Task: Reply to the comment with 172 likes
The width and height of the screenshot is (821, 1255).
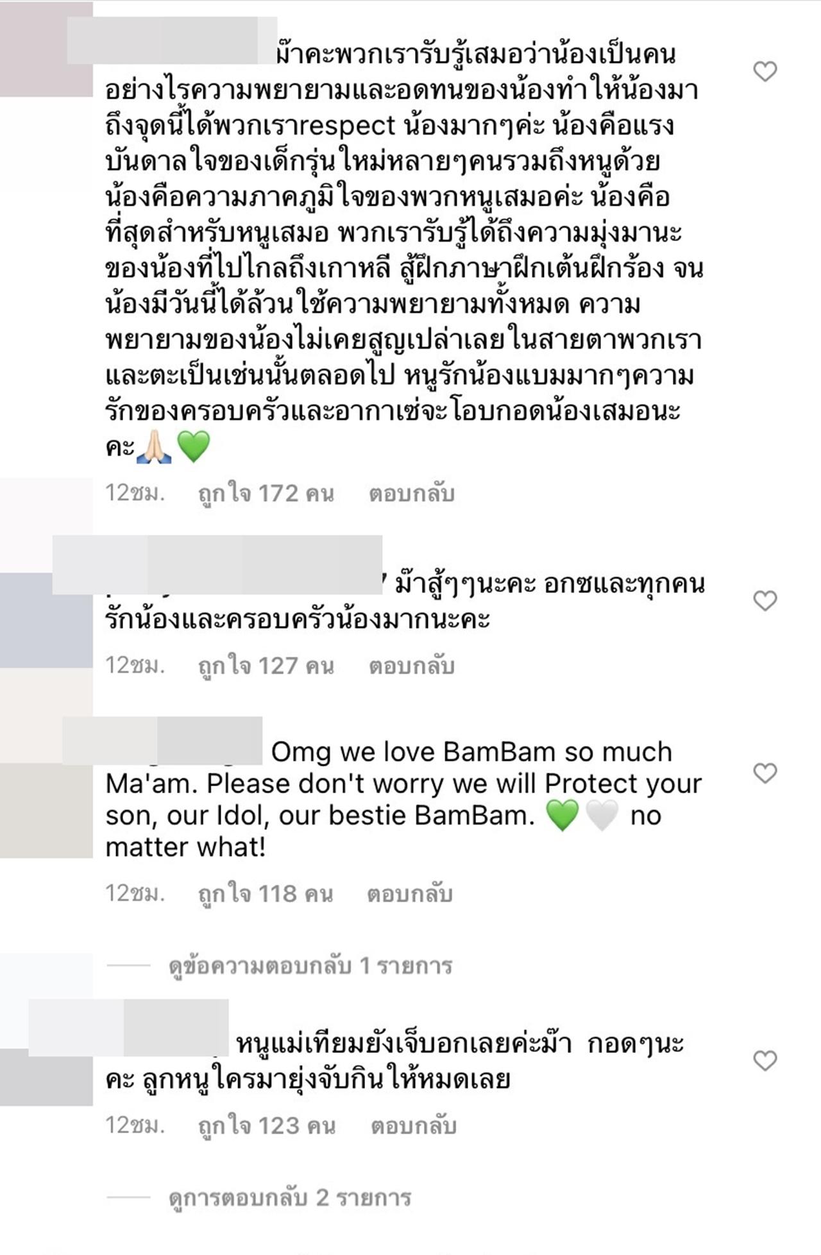Action: pos(411,493)
